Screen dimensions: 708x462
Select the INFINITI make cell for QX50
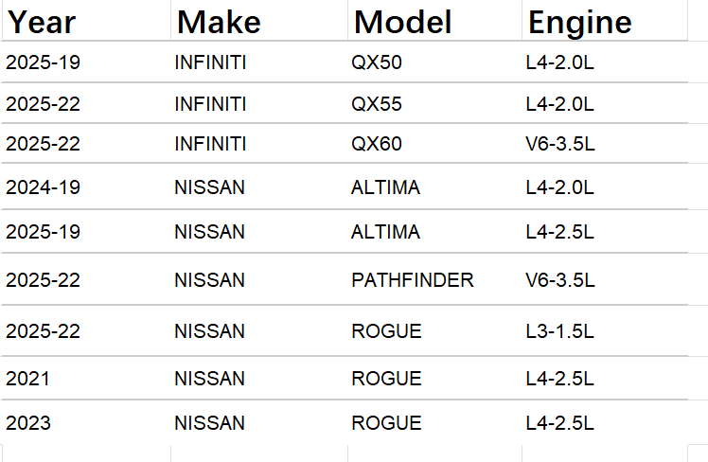[x=210, y=63]
